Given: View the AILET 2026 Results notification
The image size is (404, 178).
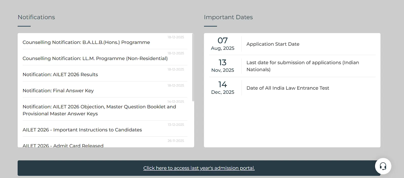Looking at the screenshot, I should point(60,74).
